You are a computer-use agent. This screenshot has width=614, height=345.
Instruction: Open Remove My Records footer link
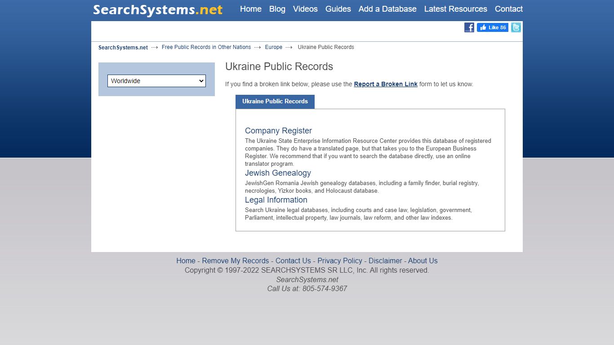[236, 261]
